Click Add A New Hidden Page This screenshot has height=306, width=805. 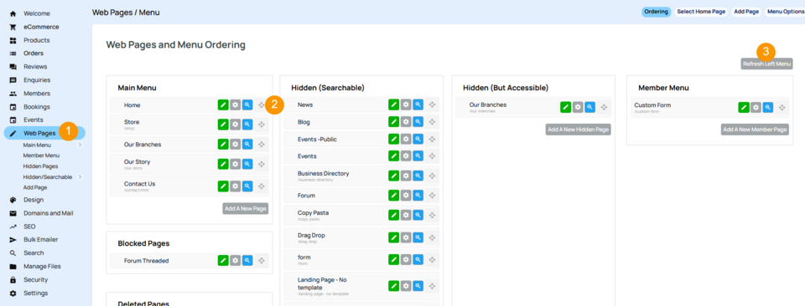[x=578, y=130]
